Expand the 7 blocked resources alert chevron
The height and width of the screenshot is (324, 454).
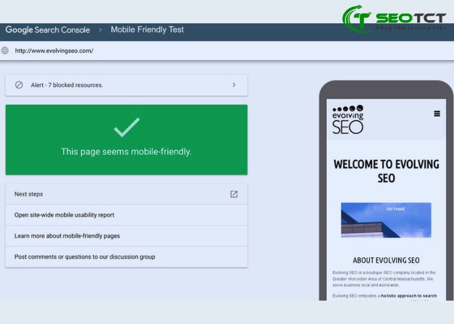click(234, 85)
